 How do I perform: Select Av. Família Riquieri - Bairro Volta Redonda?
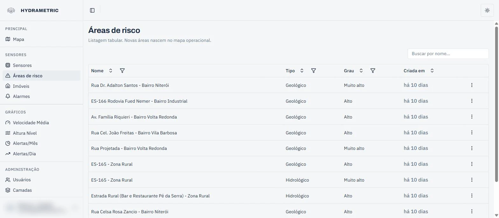point(134,117)
